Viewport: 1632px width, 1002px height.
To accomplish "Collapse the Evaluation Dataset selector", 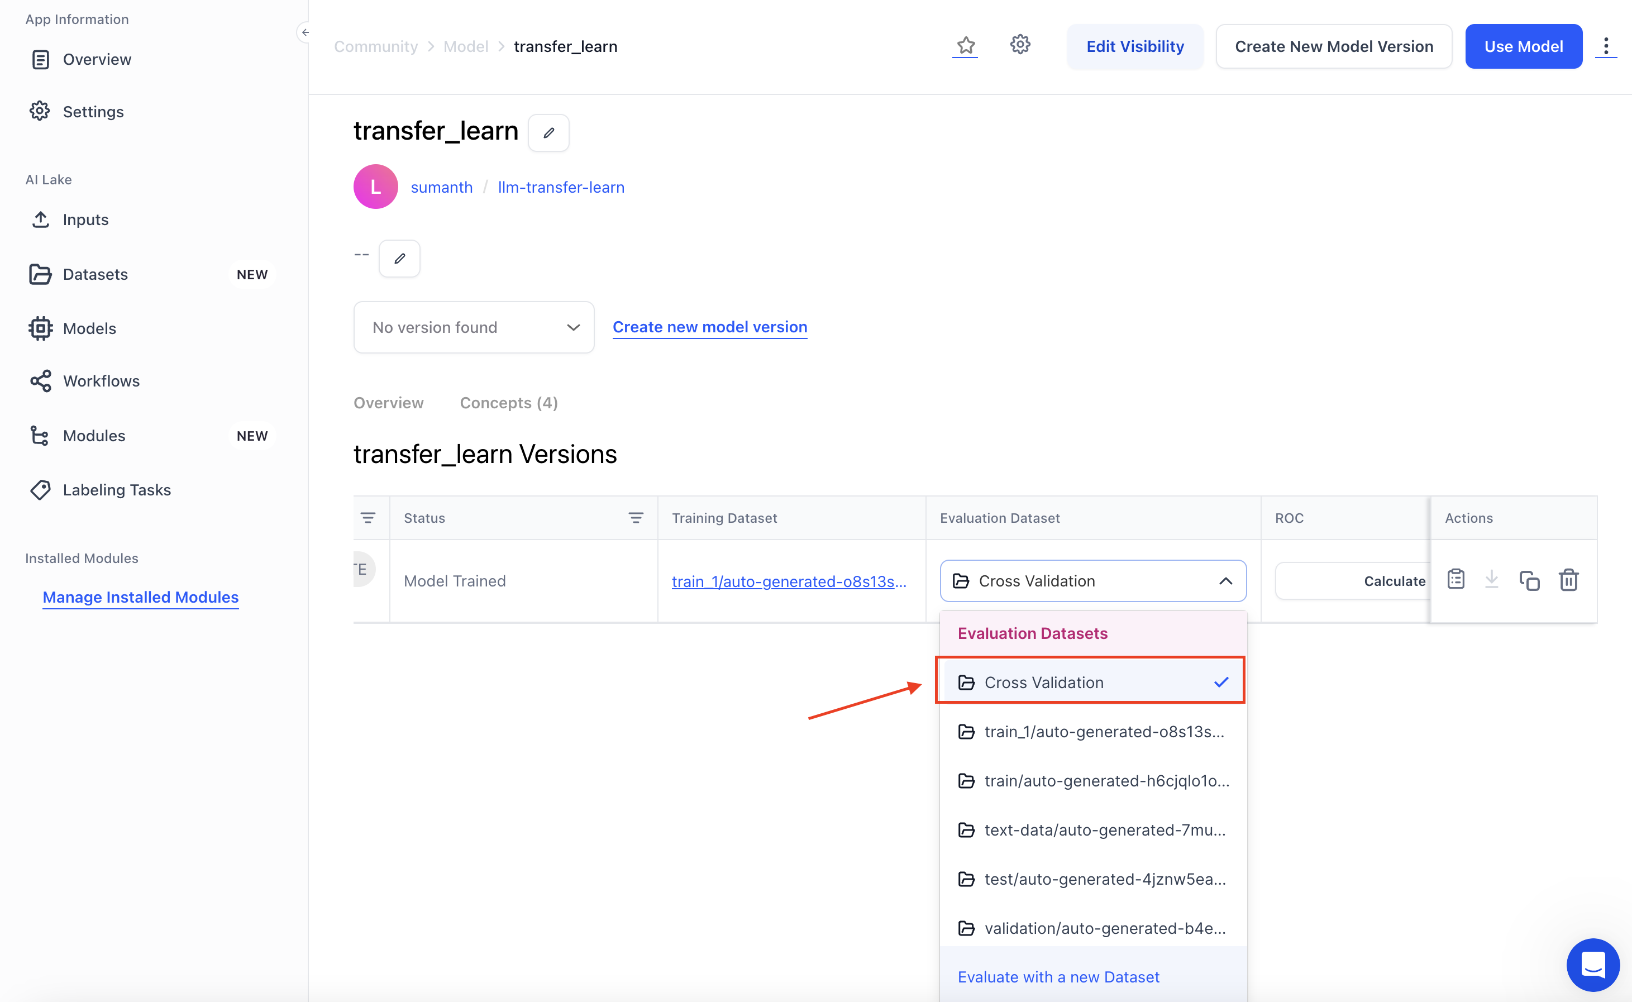I will click(x=1225, y=581).
